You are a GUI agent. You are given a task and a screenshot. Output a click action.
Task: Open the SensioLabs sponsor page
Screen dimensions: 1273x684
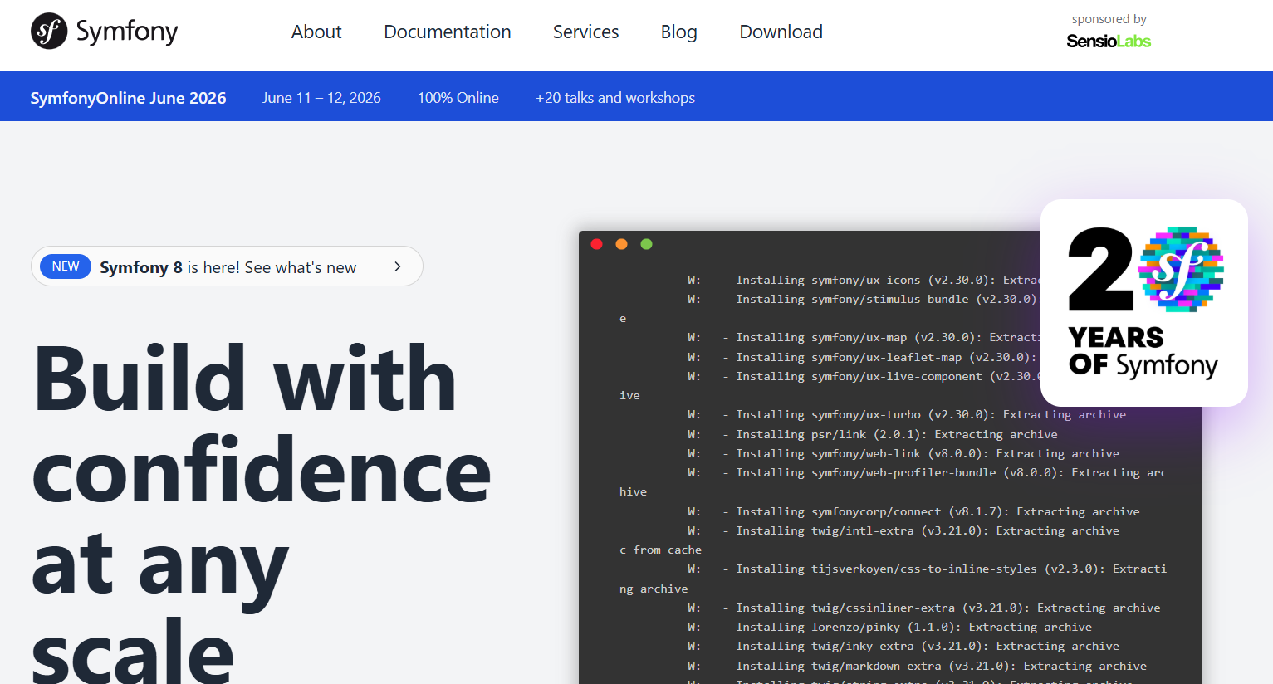click(x=1108, y=39)
